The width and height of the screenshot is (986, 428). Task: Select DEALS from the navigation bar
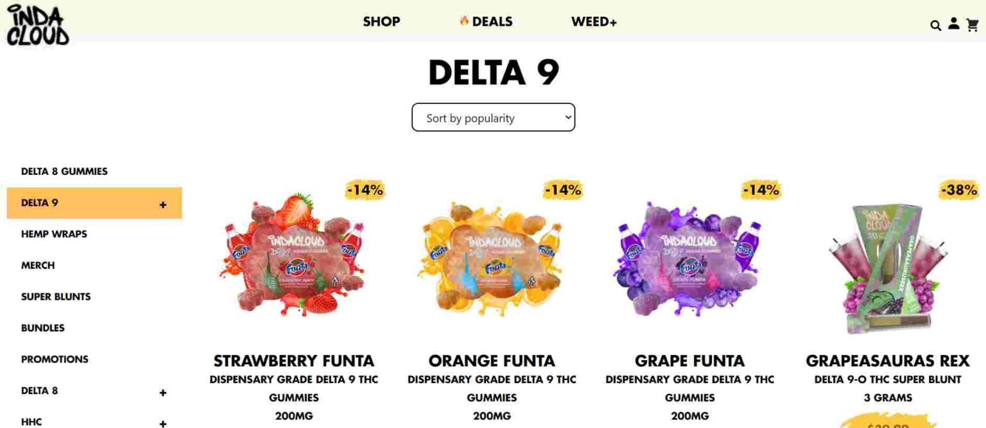point(491,21)
